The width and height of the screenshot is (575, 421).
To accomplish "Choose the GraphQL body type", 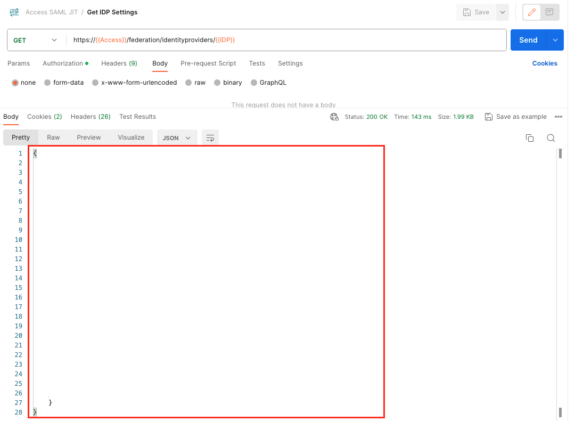I will pyautogui.click(x=268, y=83).
